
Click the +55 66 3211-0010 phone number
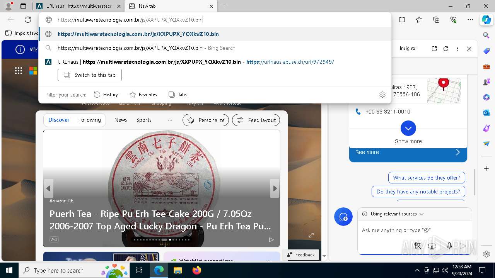[388, 112]
